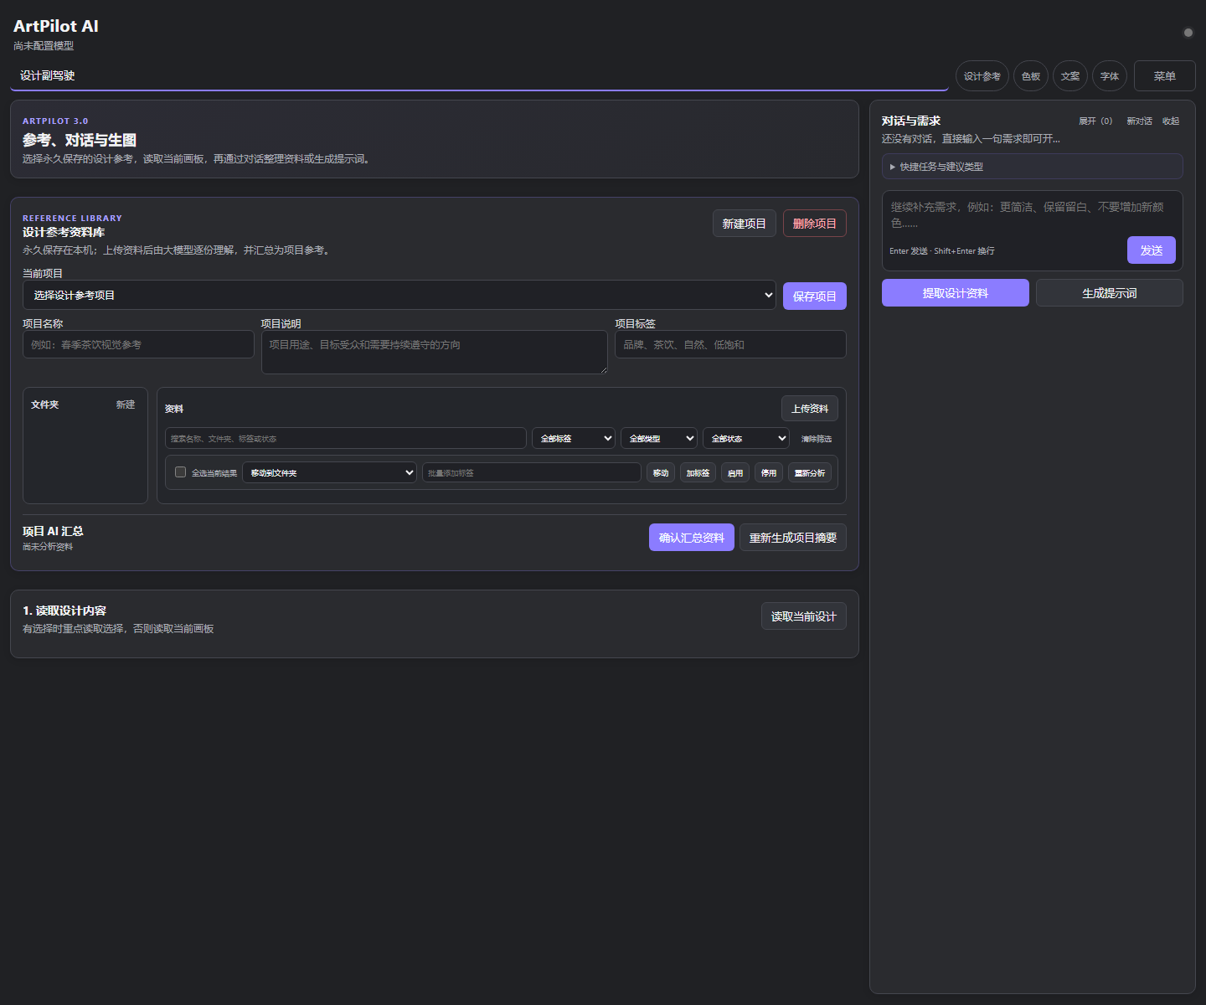1206x1005 pixels.
Task: Click the 发送 button
Action: click(x=1152, y=250)
